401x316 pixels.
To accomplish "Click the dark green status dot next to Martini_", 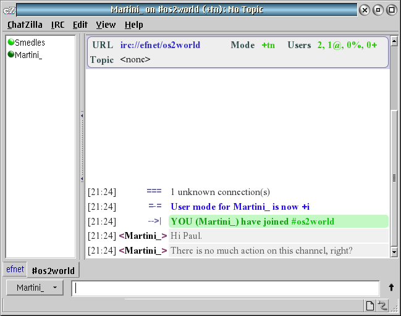I will [11, 54].
